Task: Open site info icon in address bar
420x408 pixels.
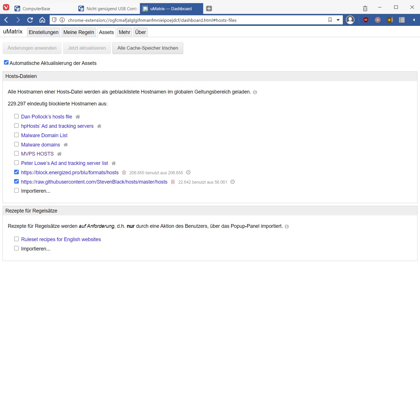Action: click(62, 20)
